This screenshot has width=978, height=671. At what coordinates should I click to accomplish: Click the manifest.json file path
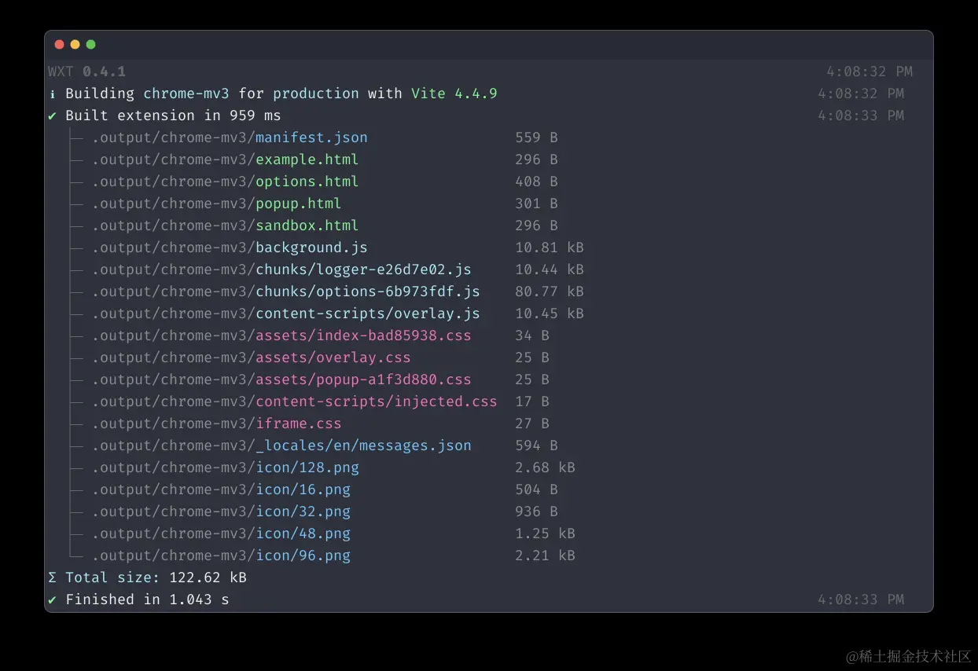[230, 137]
